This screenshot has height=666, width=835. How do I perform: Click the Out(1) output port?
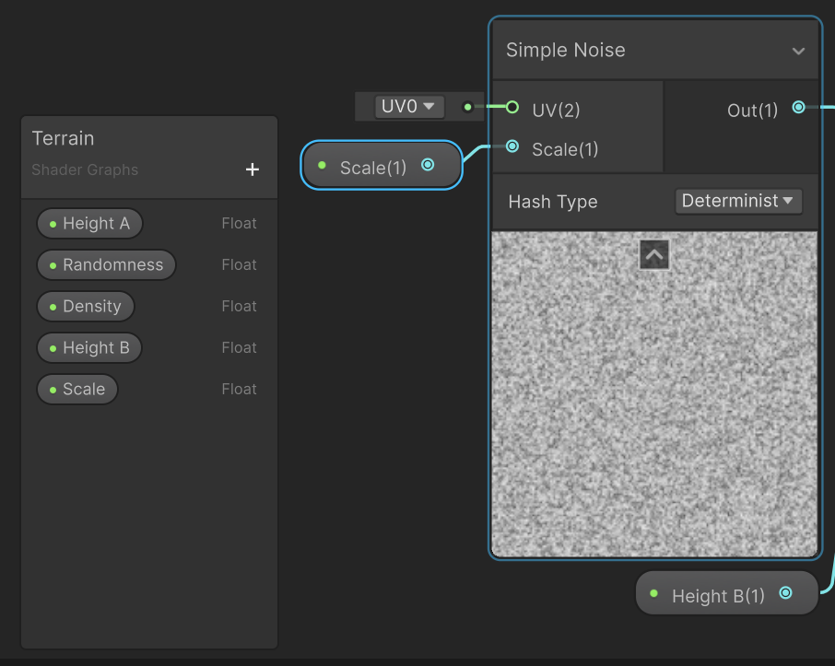798,107
